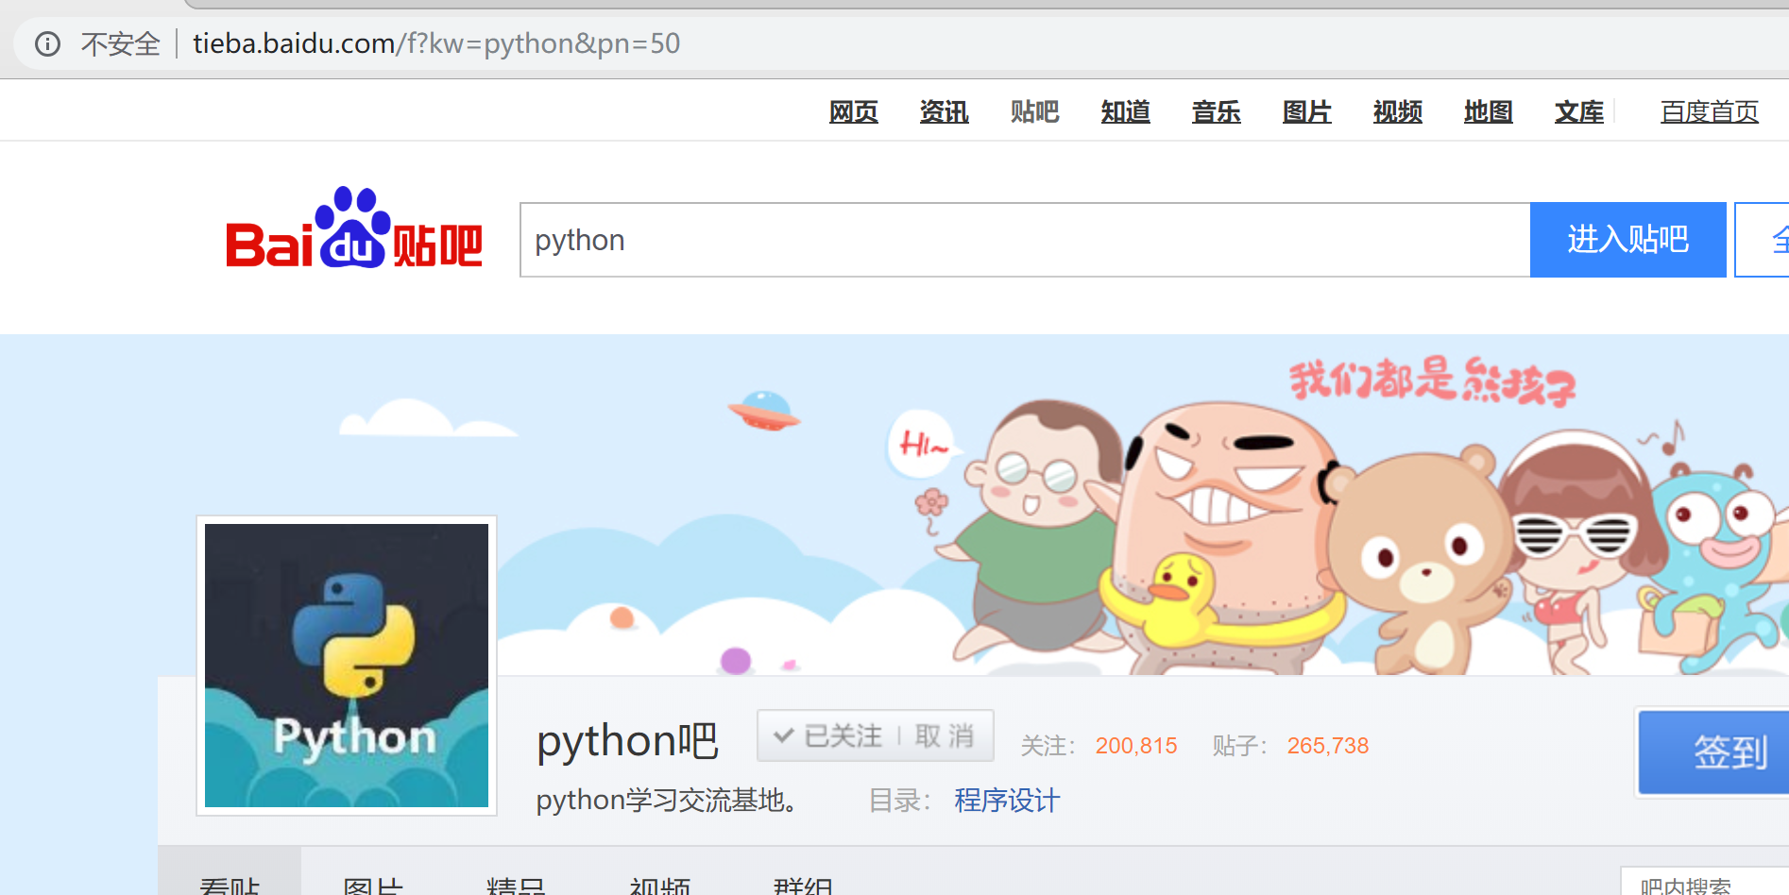Click the site info icon in address bar

(x=47, y=43)
